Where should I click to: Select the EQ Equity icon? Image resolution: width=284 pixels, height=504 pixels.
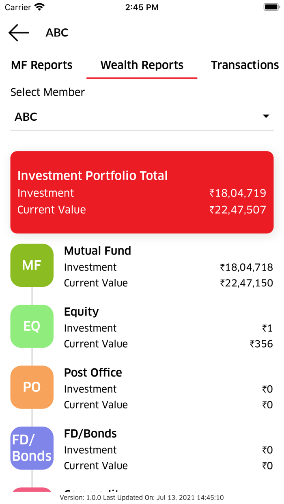(x=32, y=326)
